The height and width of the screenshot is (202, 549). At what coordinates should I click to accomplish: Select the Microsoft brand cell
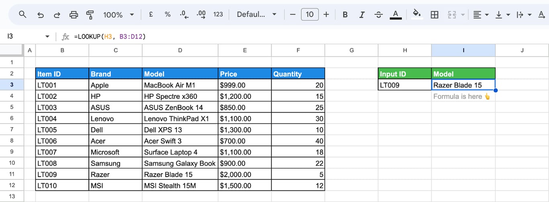click(x=116, y=152)
